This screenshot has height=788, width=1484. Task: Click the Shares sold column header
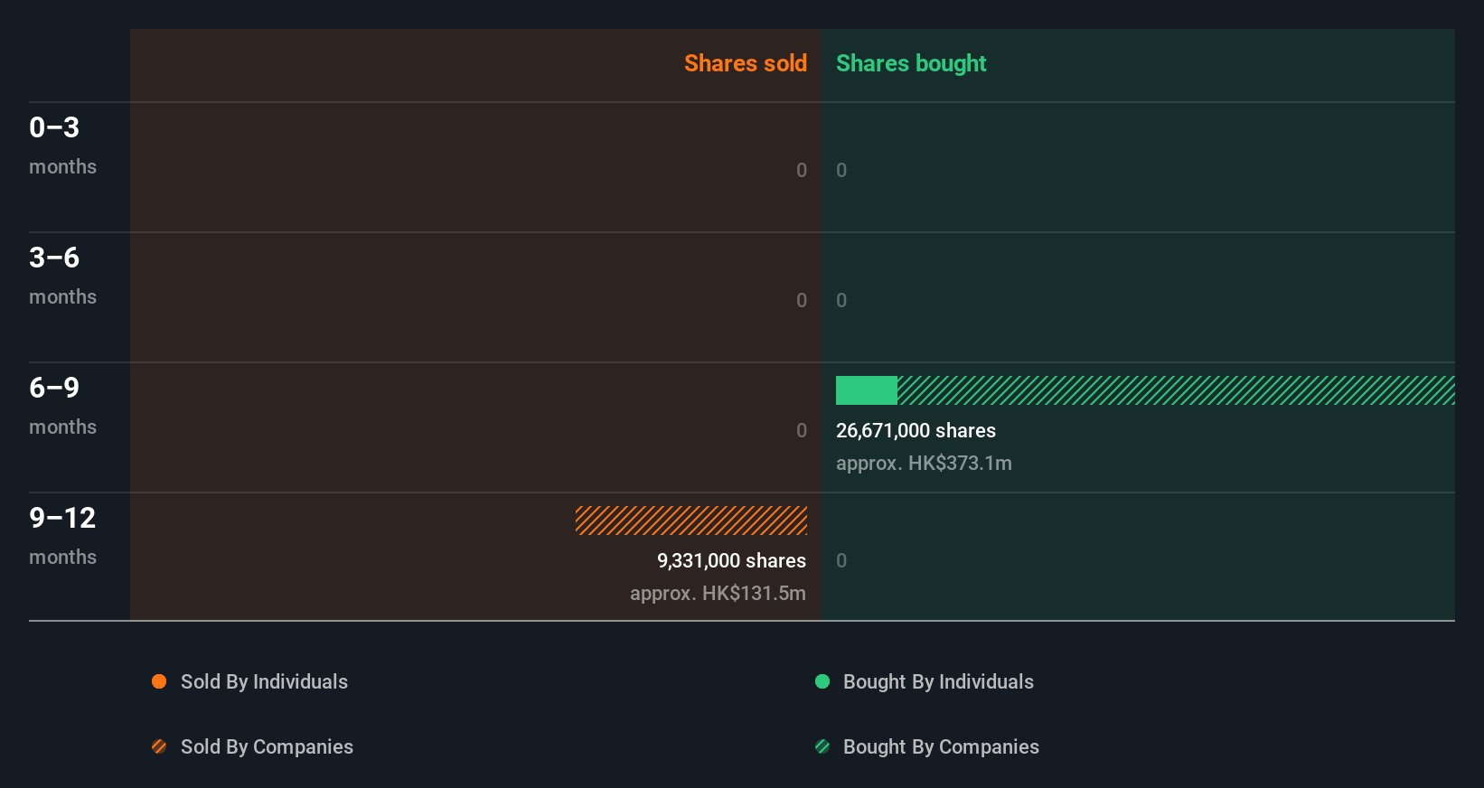[746, 63]
